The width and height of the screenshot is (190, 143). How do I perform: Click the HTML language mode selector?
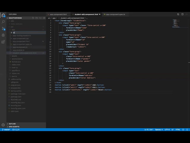178,130
